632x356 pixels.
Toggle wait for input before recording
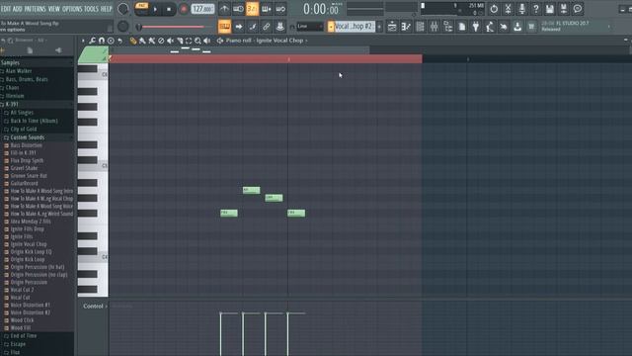click(x=238, y=9)
